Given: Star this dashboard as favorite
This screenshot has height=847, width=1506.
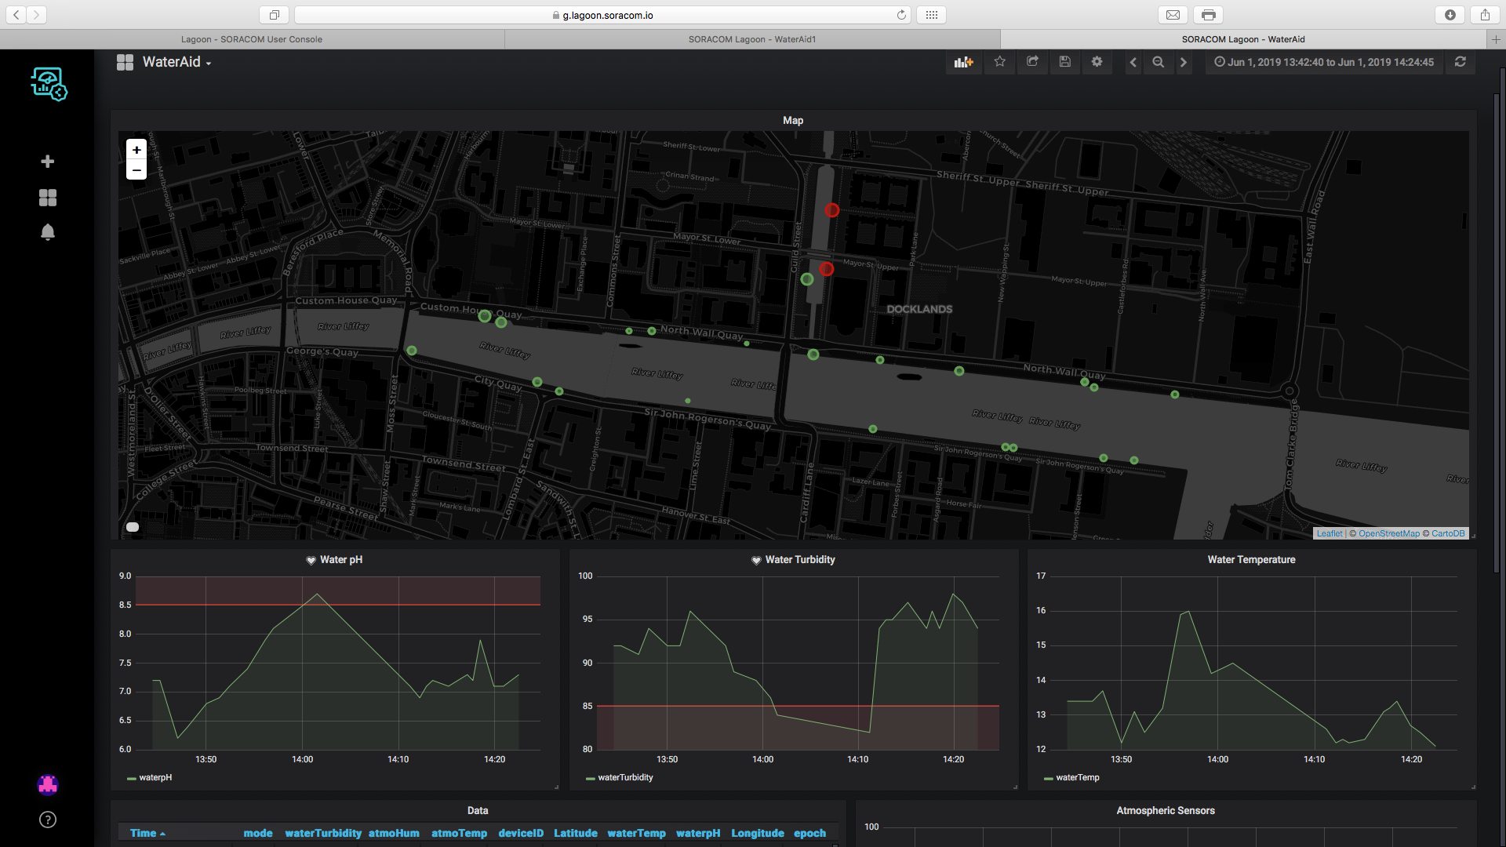Looking at the screenshot, I should [999, 62].
